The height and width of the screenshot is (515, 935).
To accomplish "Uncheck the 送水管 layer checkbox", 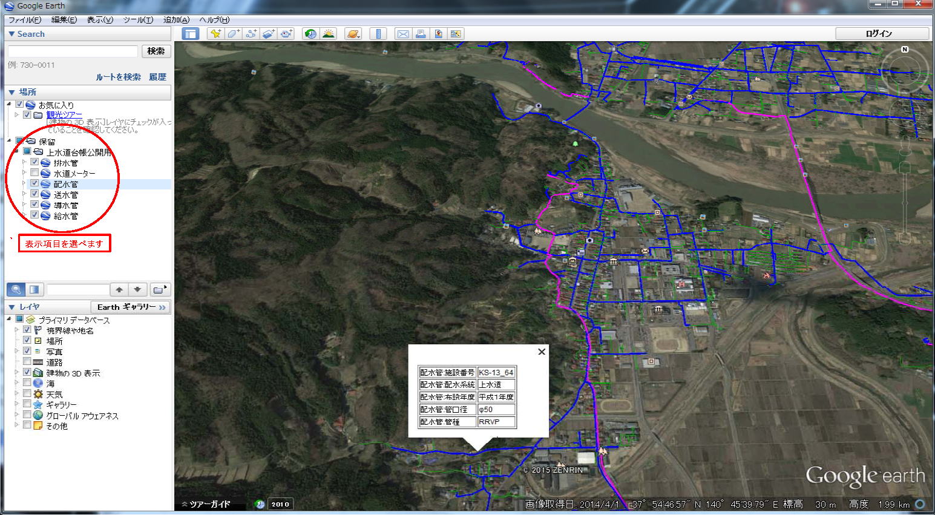I will (34, 194).
